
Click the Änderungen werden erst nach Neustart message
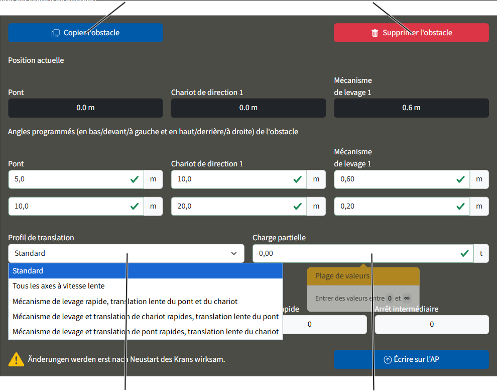tap(127, 359)
